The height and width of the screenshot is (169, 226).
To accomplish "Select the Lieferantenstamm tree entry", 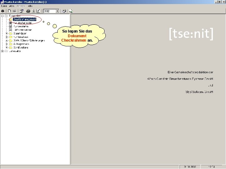I will click(23, 30).
